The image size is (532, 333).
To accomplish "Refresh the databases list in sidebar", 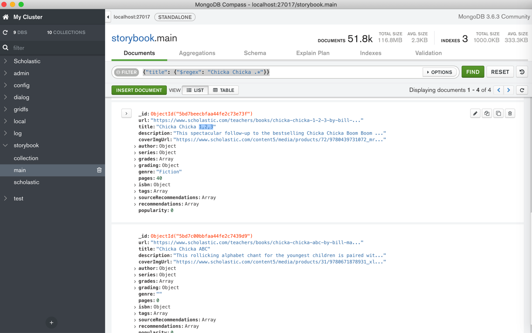I will coord(5,33).
